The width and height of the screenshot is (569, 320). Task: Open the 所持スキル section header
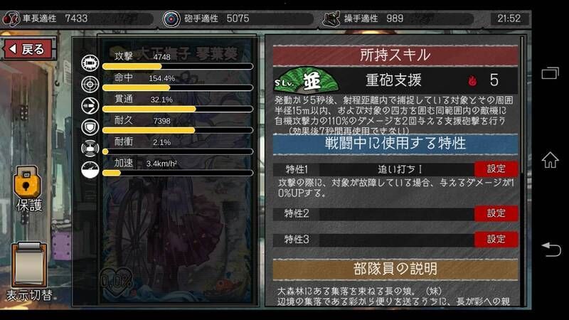pos(395,55)
